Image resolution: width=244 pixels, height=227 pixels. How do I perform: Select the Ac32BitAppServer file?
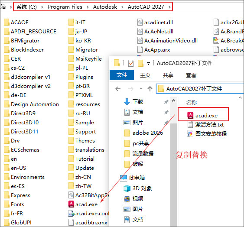89,195
